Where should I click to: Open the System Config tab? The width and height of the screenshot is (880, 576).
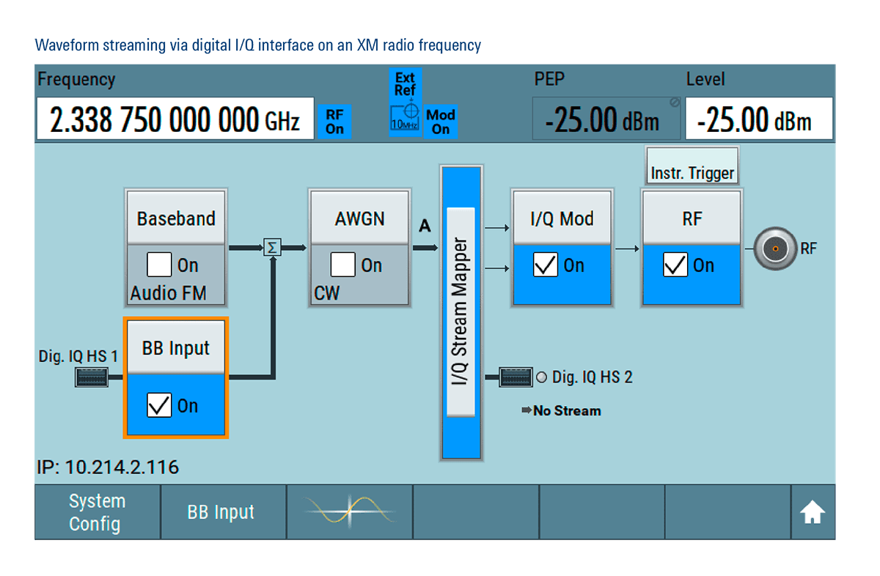[98, 512]
